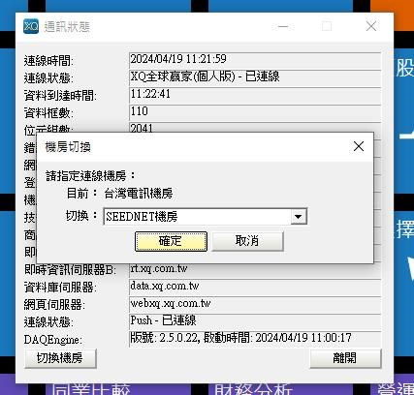The image size is (414, 395).
Task: Expand the 切換 server room dropdown arrow
Action: coord(298,217)
